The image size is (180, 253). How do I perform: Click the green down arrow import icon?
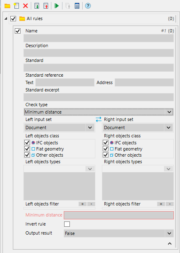click(37, 6)
